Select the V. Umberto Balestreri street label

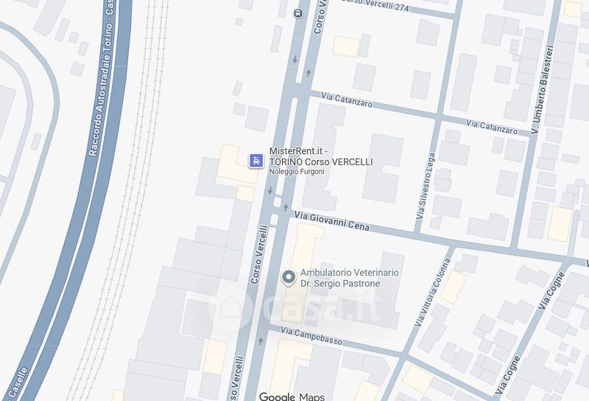coord(543,89)
